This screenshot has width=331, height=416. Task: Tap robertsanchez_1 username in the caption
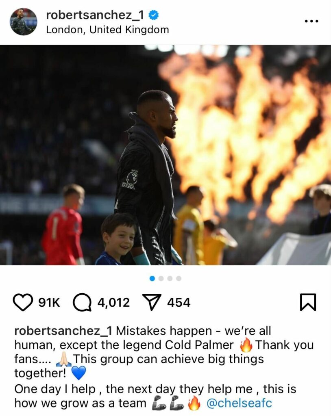tap(63, 331)
